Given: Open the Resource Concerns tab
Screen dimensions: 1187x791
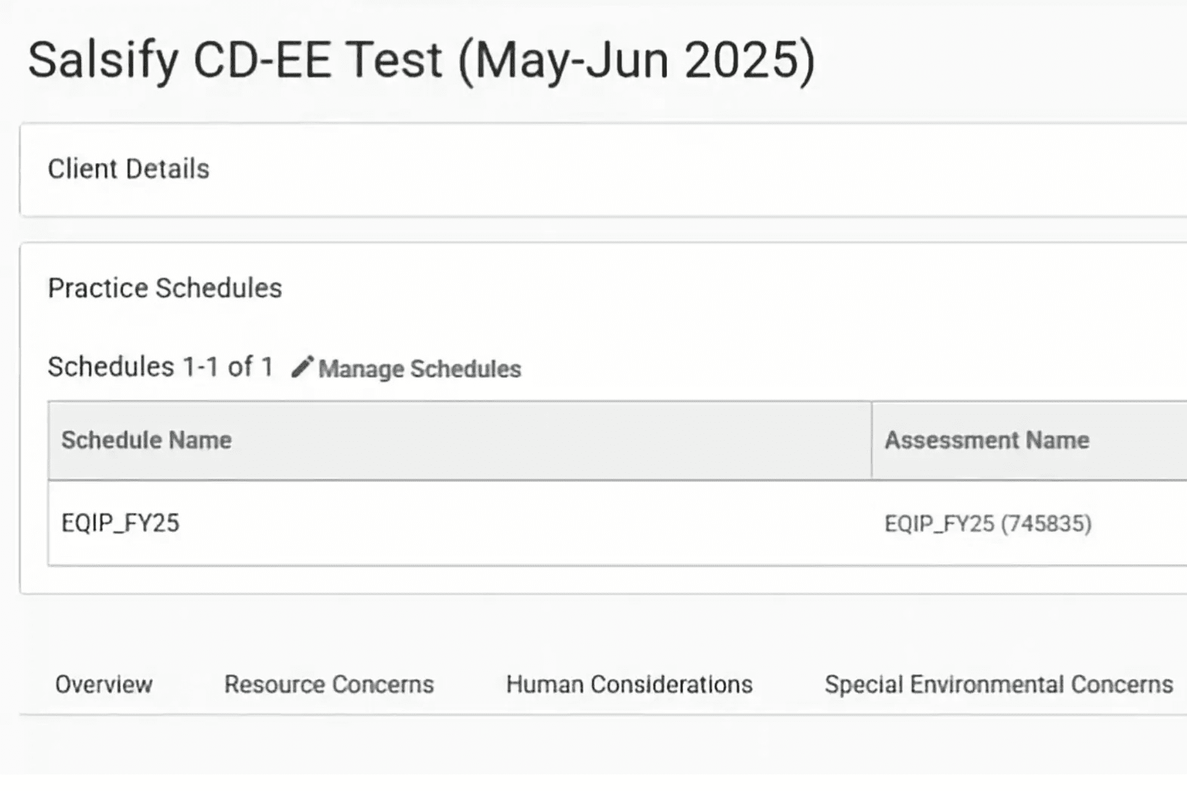Looking at the screenshot, I should click(x=329, y=684).
